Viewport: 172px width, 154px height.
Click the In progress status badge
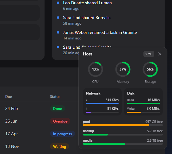click(x=62, y=134)
